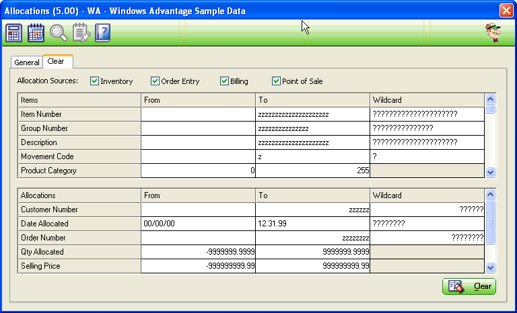Click the Order Number row label

pyautogui.click(x=79, y=238)
